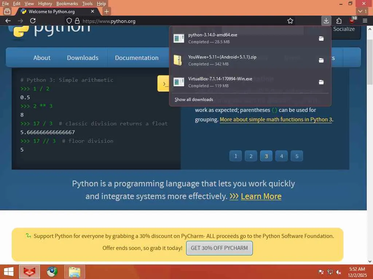
Task: Open the uBlock Origin extension icon
Action: [x=352, y=21]
